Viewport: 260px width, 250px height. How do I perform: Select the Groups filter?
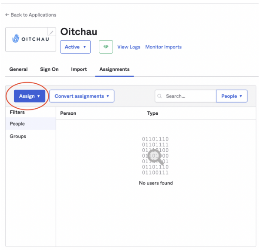tap(30, 136)
